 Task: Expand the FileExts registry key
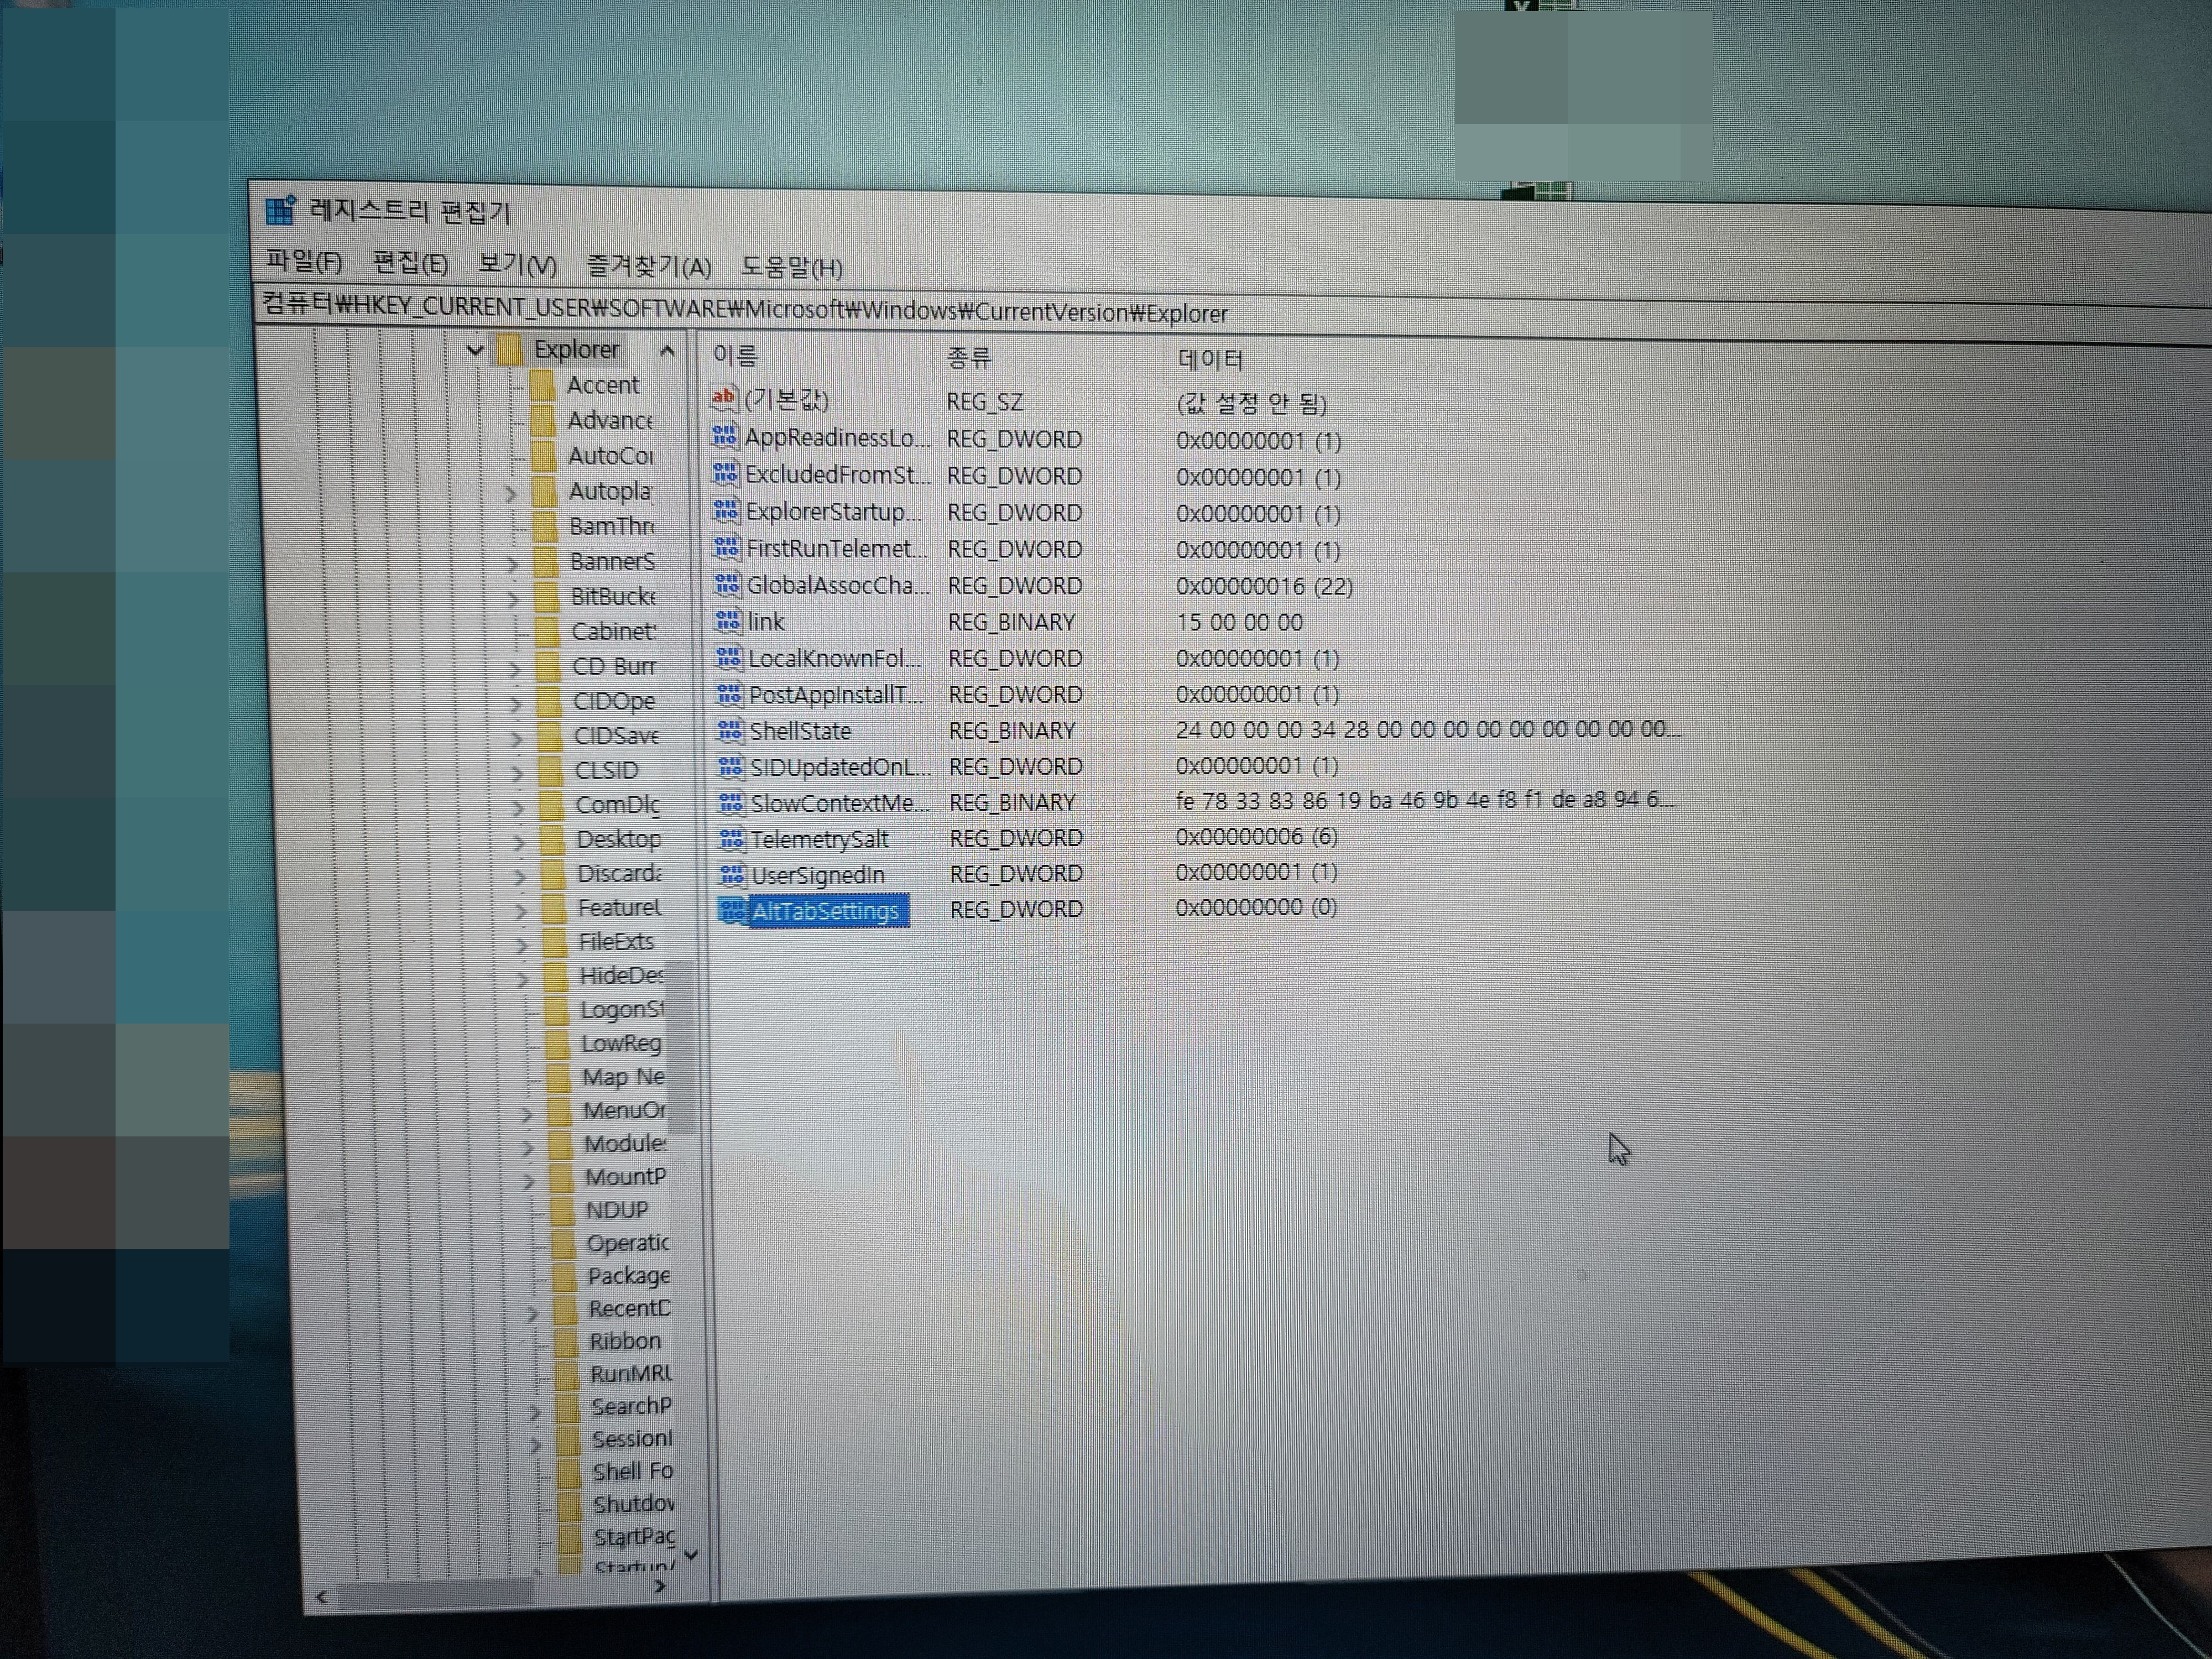coord(521,944)
